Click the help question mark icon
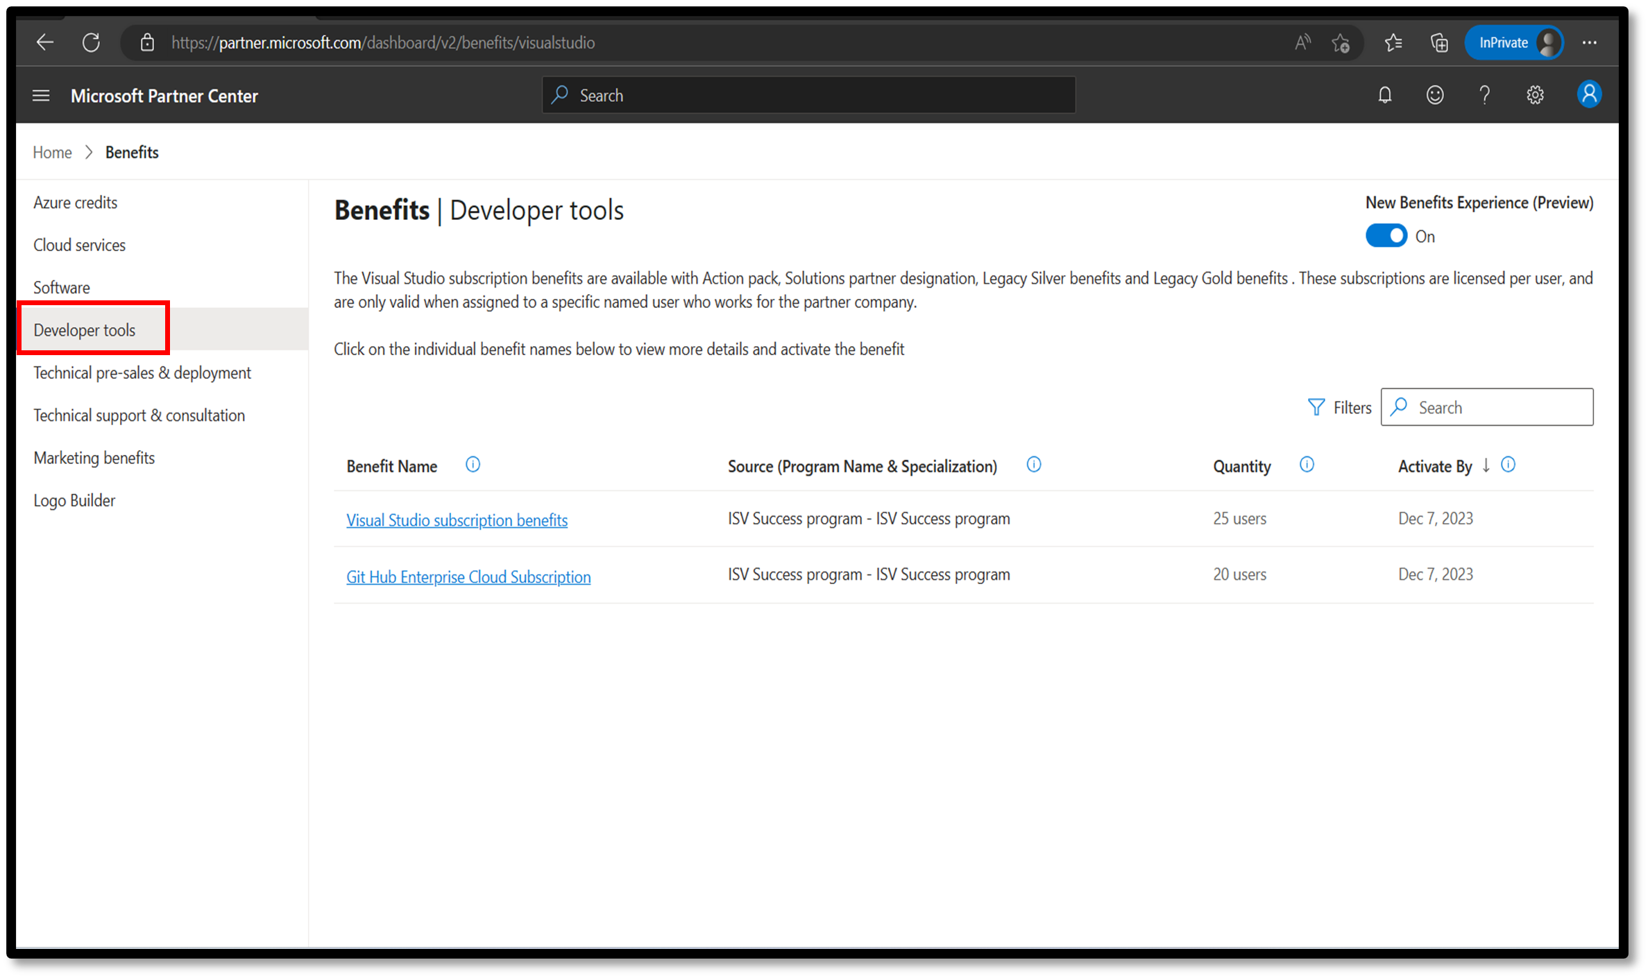The width and height of the screenshot is (1648, 978). [1485, 96]
